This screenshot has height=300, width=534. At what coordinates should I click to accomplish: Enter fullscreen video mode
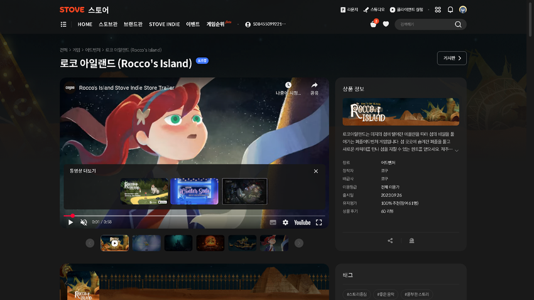[x=319, y=222]
